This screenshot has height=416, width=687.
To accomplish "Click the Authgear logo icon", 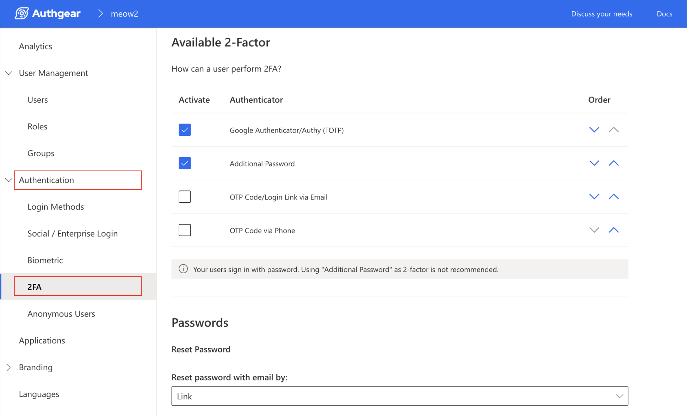I will (x=21, y=13).
